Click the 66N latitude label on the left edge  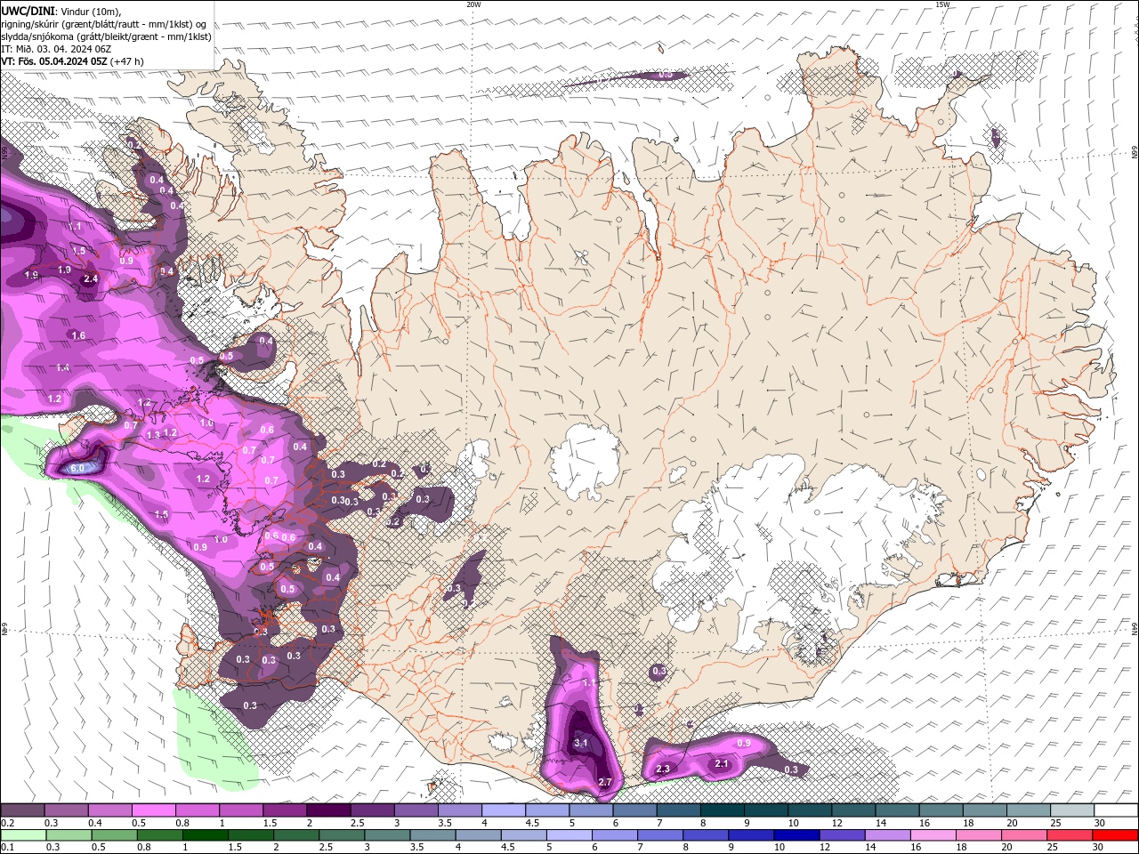pyautogui.click(x=4, y=152)
